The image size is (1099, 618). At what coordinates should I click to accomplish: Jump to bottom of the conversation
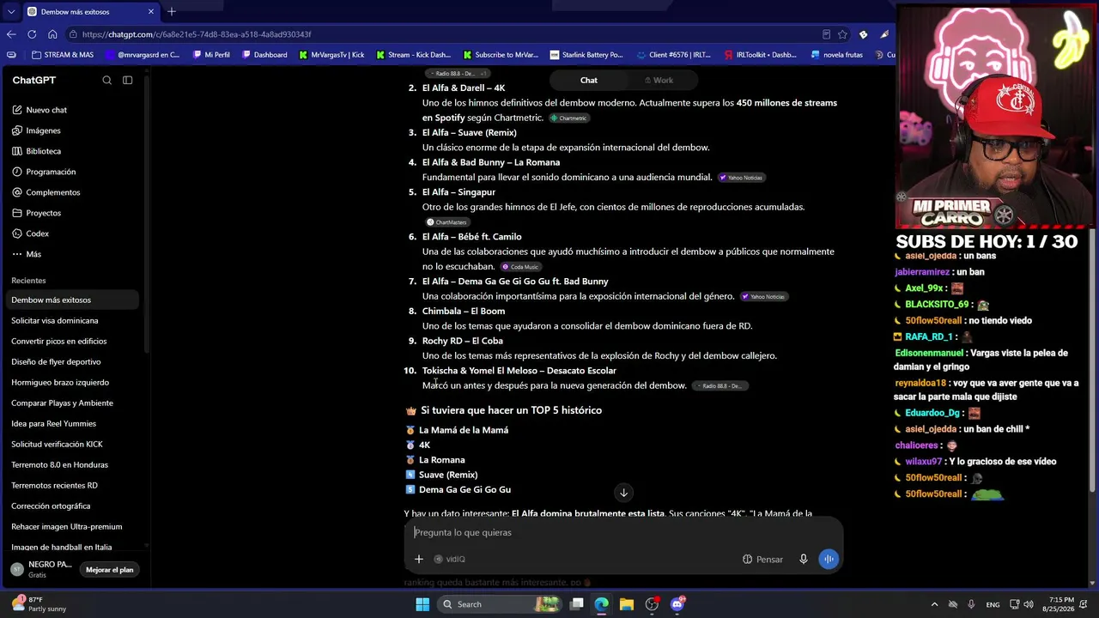click(624, 493)
